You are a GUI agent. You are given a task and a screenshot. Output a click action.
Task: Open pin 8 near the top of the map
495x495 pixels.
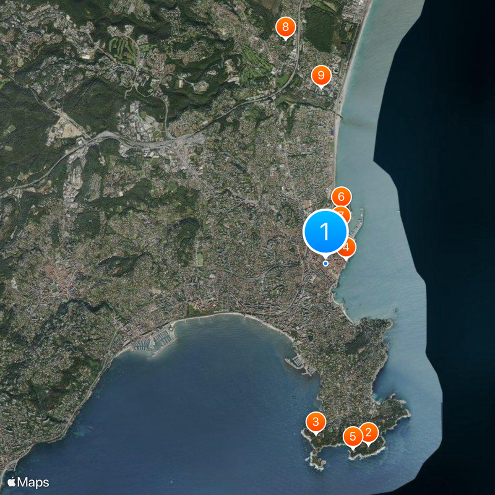[285, 26]
